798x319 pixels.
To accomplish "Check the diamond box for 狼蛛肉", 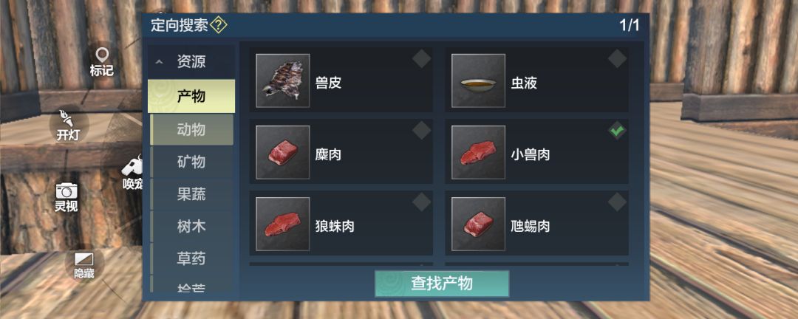I will 421,202.
